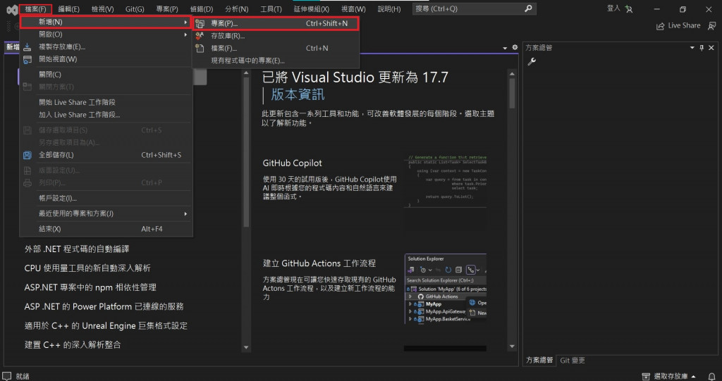
Task: Expand the 開啟(O) submenu
Action: (x=106, y=34)
